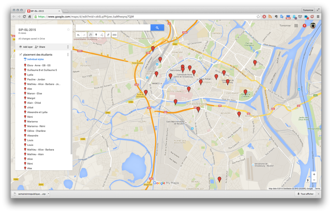Expand the downloaded zip file options arrow
This screenshot has height=213, width=332.
(x=48, y=194)
